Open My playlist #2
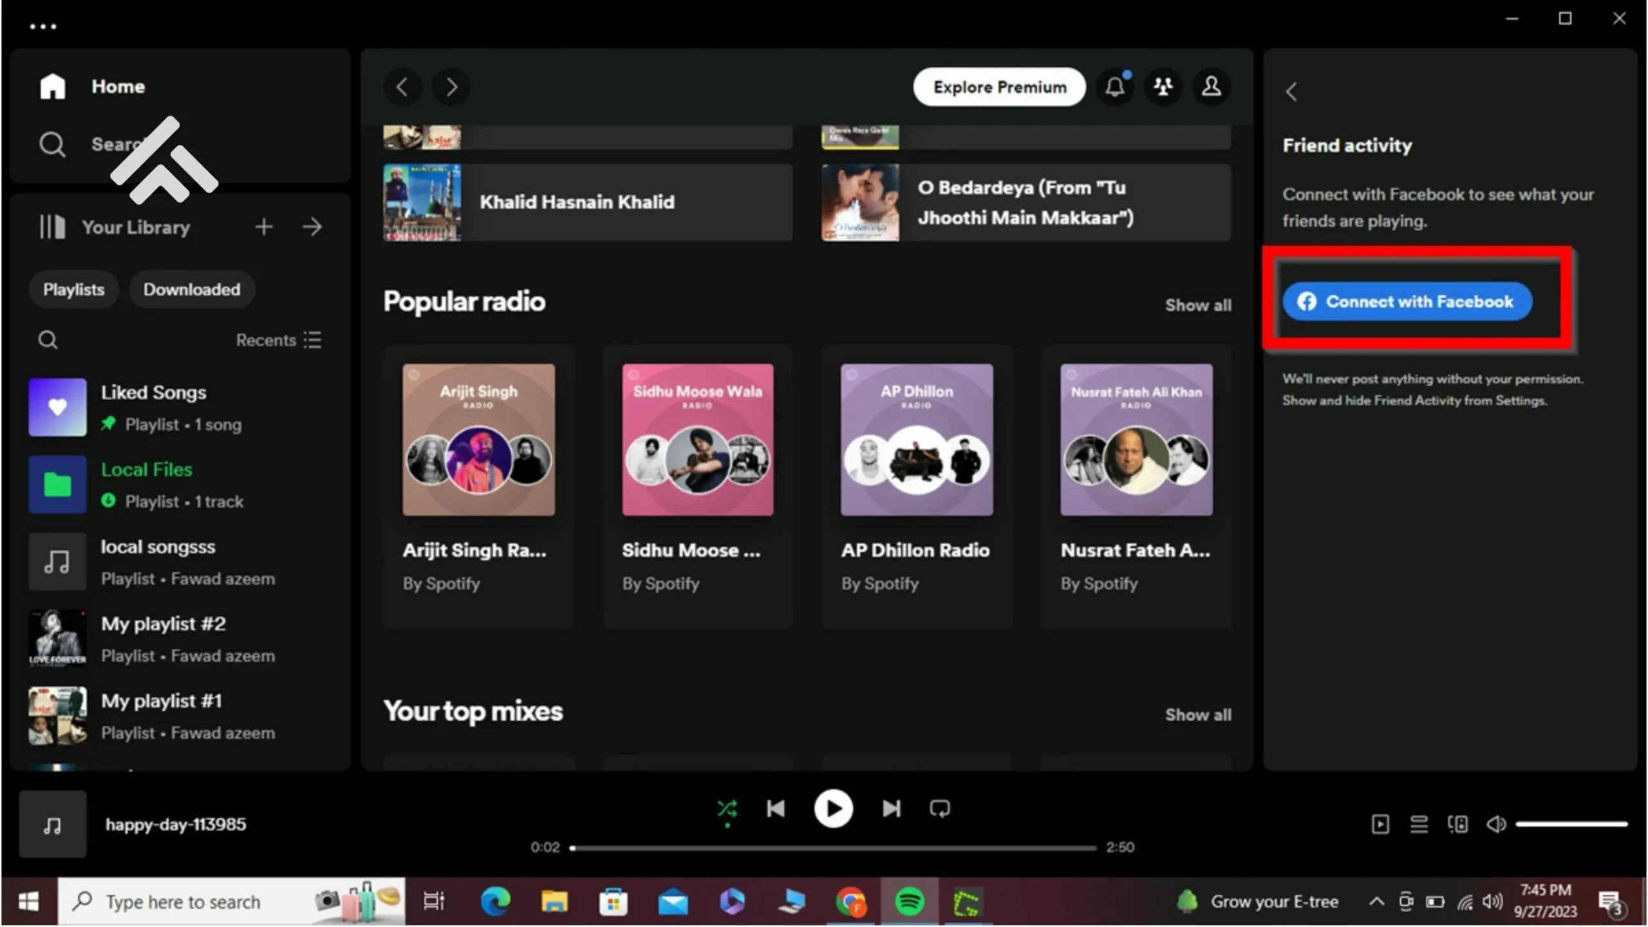Viewport: 1648px width, 927px height. [180, 639]
